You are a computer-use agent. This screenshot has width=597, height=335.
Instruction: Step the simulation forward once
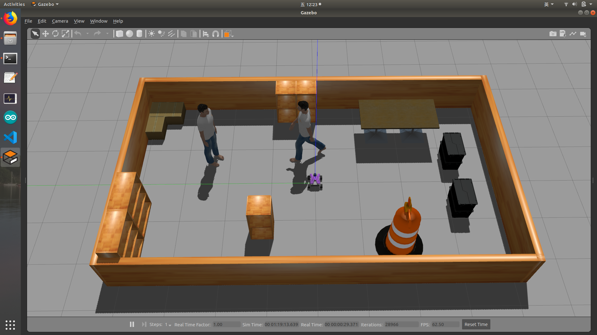tap(144, 324)
